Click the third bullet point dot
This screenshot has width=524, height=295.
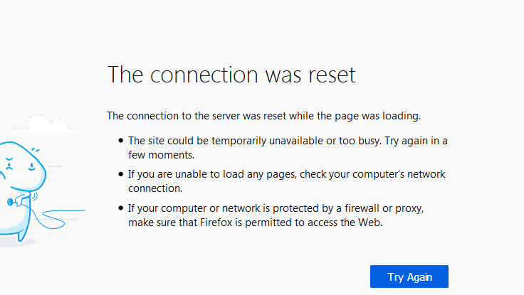(x=121, y=209)
